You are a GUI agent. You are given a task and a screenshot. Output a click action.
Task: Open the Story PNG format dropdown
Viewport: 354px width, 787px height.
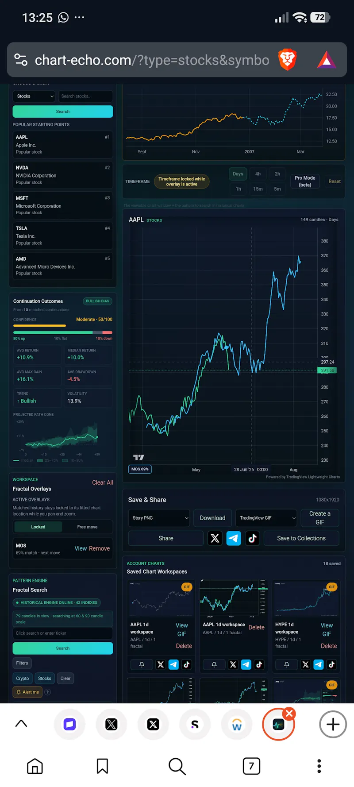(159, 518)
